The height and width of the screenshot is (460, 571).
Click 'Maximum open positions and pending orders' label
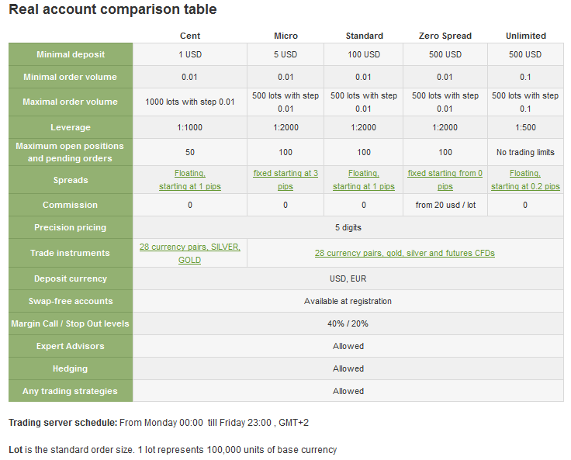point(71,152)
